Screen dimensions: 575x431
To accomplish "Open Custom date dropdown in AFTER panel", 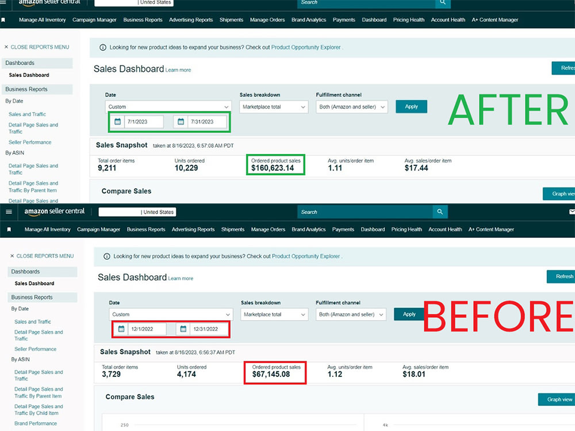I will point(168,107).
